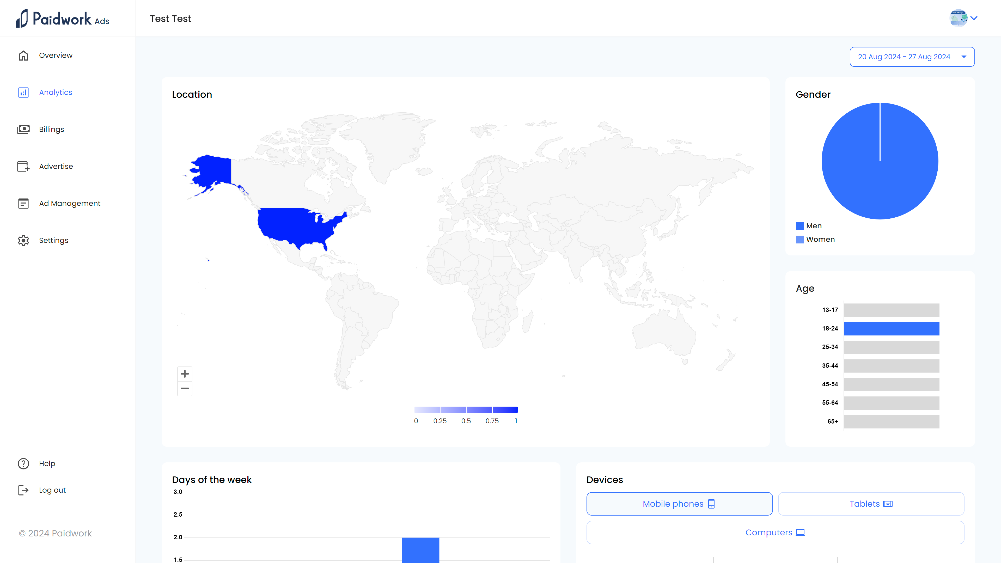1001x563 pixels.
Task: Click the Analytics chart icon
Action: 23,93
